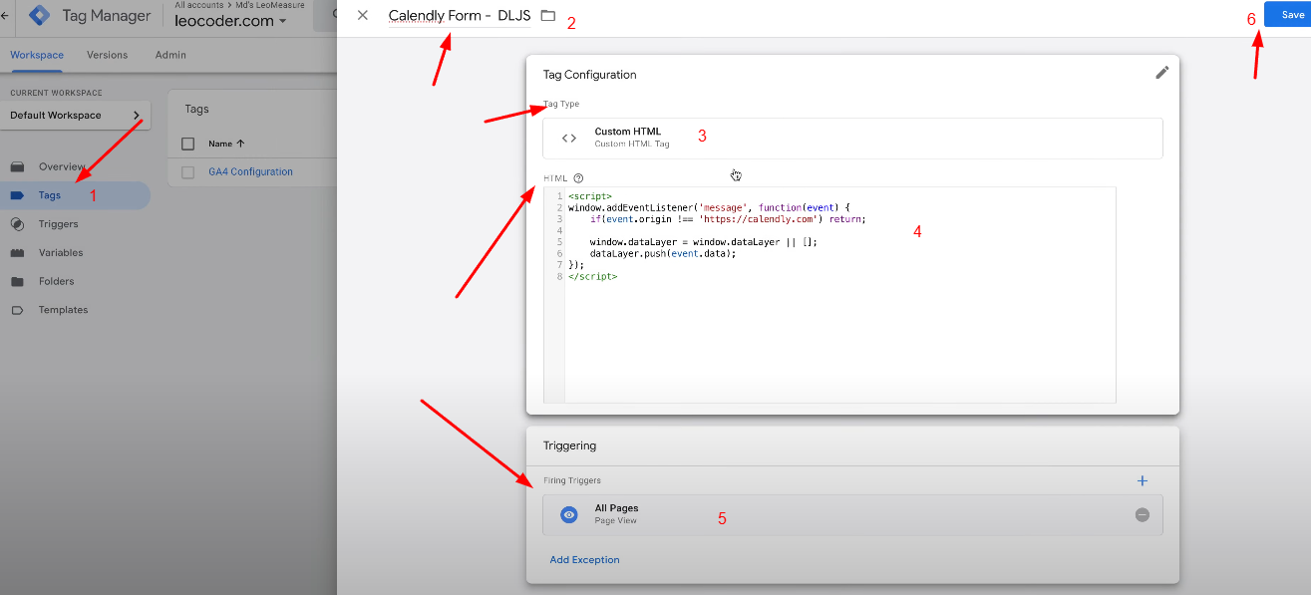Viewport: 1311px width, 595px height.
Task: Open the leocoder.com account dropdown
Action: pos(230,20)
